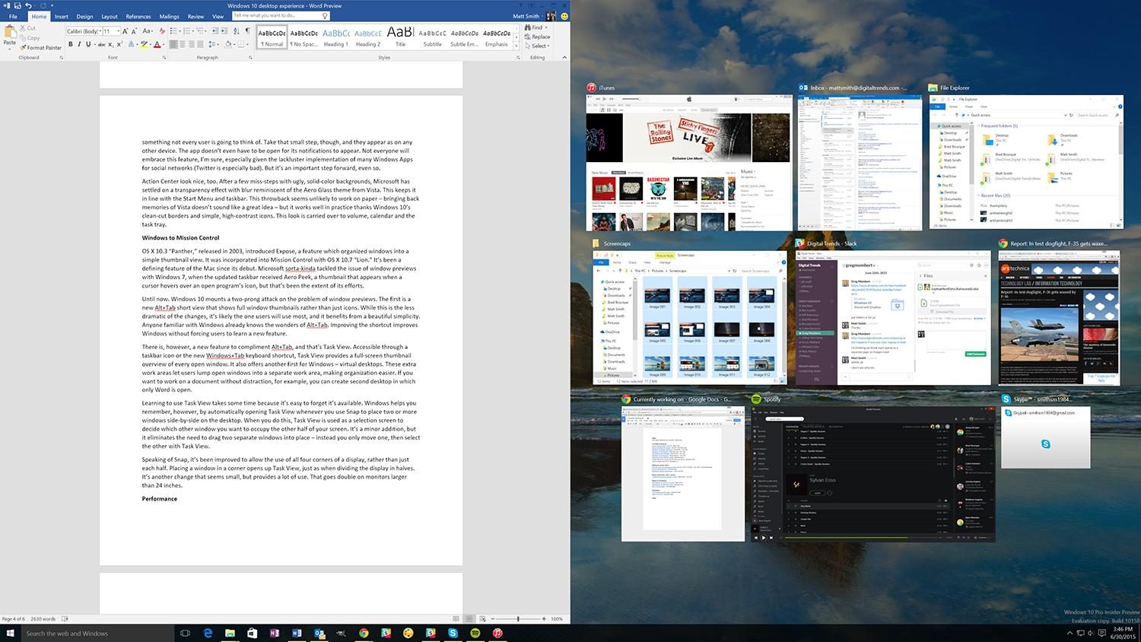Apply the Emphasis style
Screen dimensions: 1141x642
496,37
